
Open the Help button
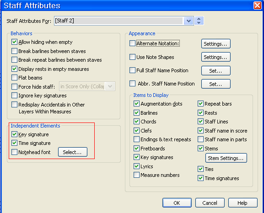243,203
